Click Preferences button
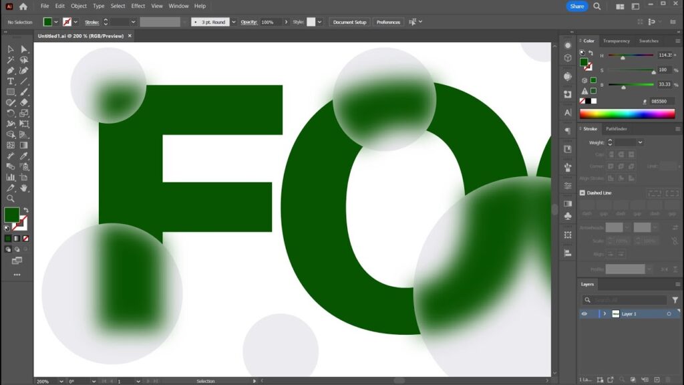This screenshot has height=385, width=684. (x=388, y=22)
